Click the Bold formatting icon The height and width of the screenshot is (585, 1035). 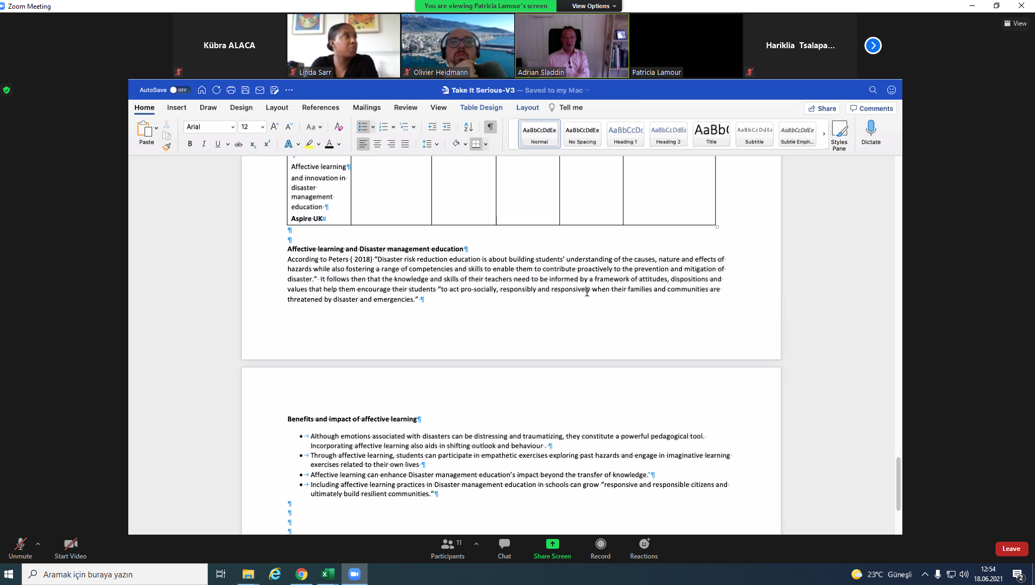point(190,144)
